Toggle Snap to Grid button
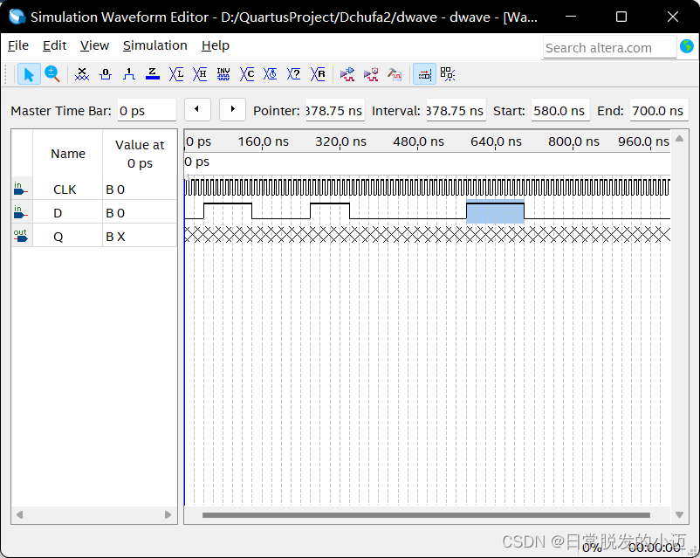Image resolution: width=700 pixels, height=558 pixels. click(x=424, y=74)
